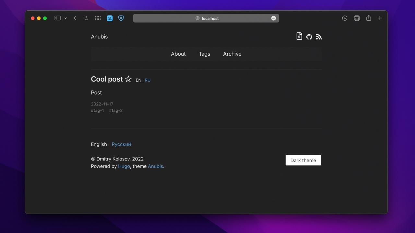Image resolution: width=415 pixels, height=233 pixels.
Task: Click the Anubis site title
Action: coord(99,37)
